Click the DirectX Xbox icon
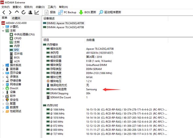The width and height of the screenshot is (193, 138). click(x=7, y=88)
